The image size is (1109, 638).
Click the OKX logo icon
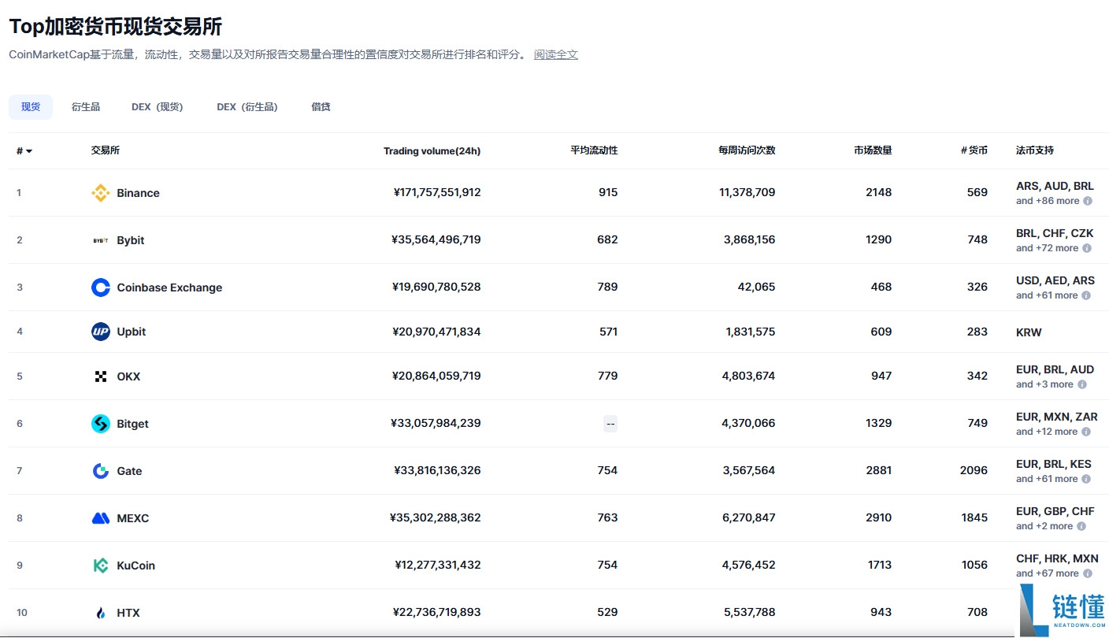pyautogui.click(x=101, y=376)
